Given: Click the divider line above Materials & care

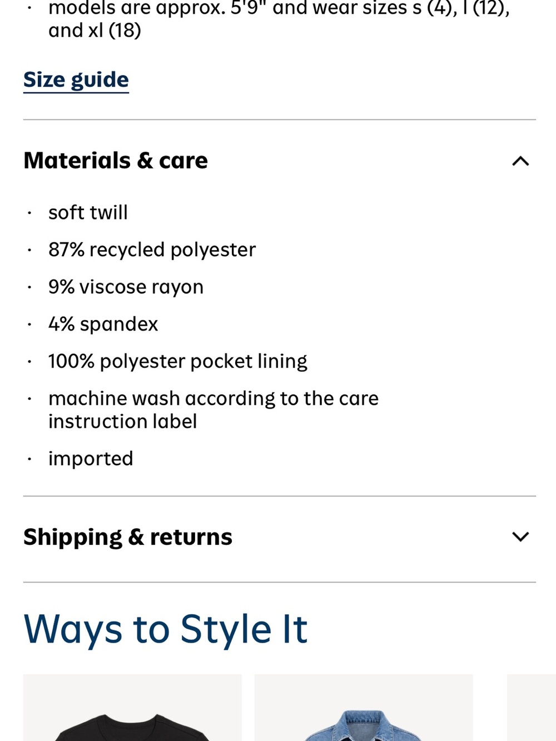Looking at the screenshot, I should pyautogui.click(x=280, y=120).
